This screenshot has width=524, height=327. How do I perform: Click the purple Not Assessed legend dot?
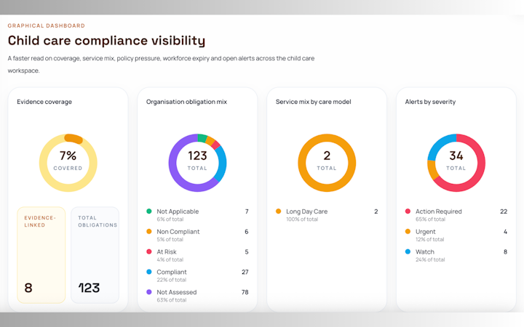(149, 292)
